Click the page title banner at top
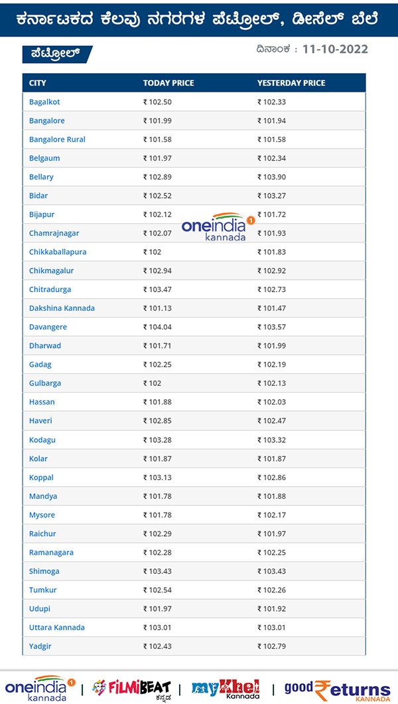 click(x=199, y=18)
